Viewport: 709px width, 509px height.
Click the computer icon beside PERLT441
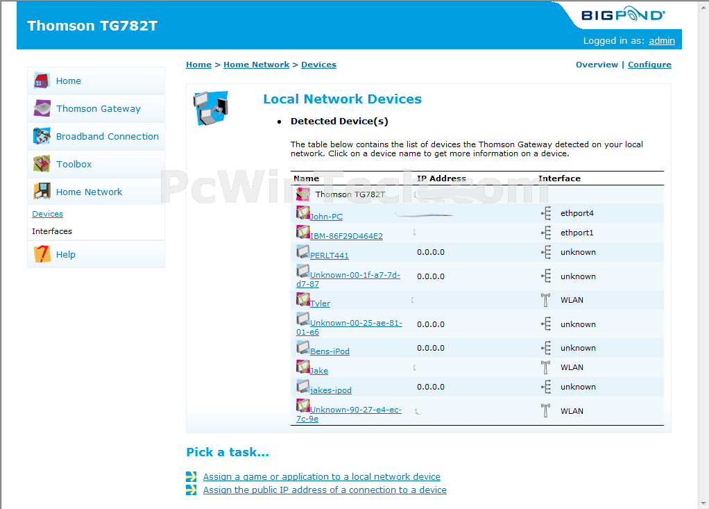tap(303, 251)
